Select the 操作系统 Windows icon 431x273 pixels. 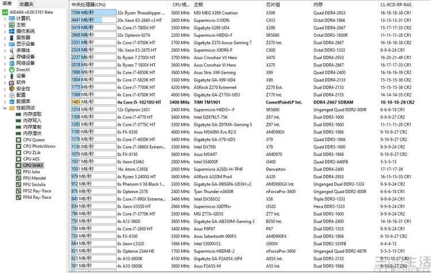(x=12, y=31)
